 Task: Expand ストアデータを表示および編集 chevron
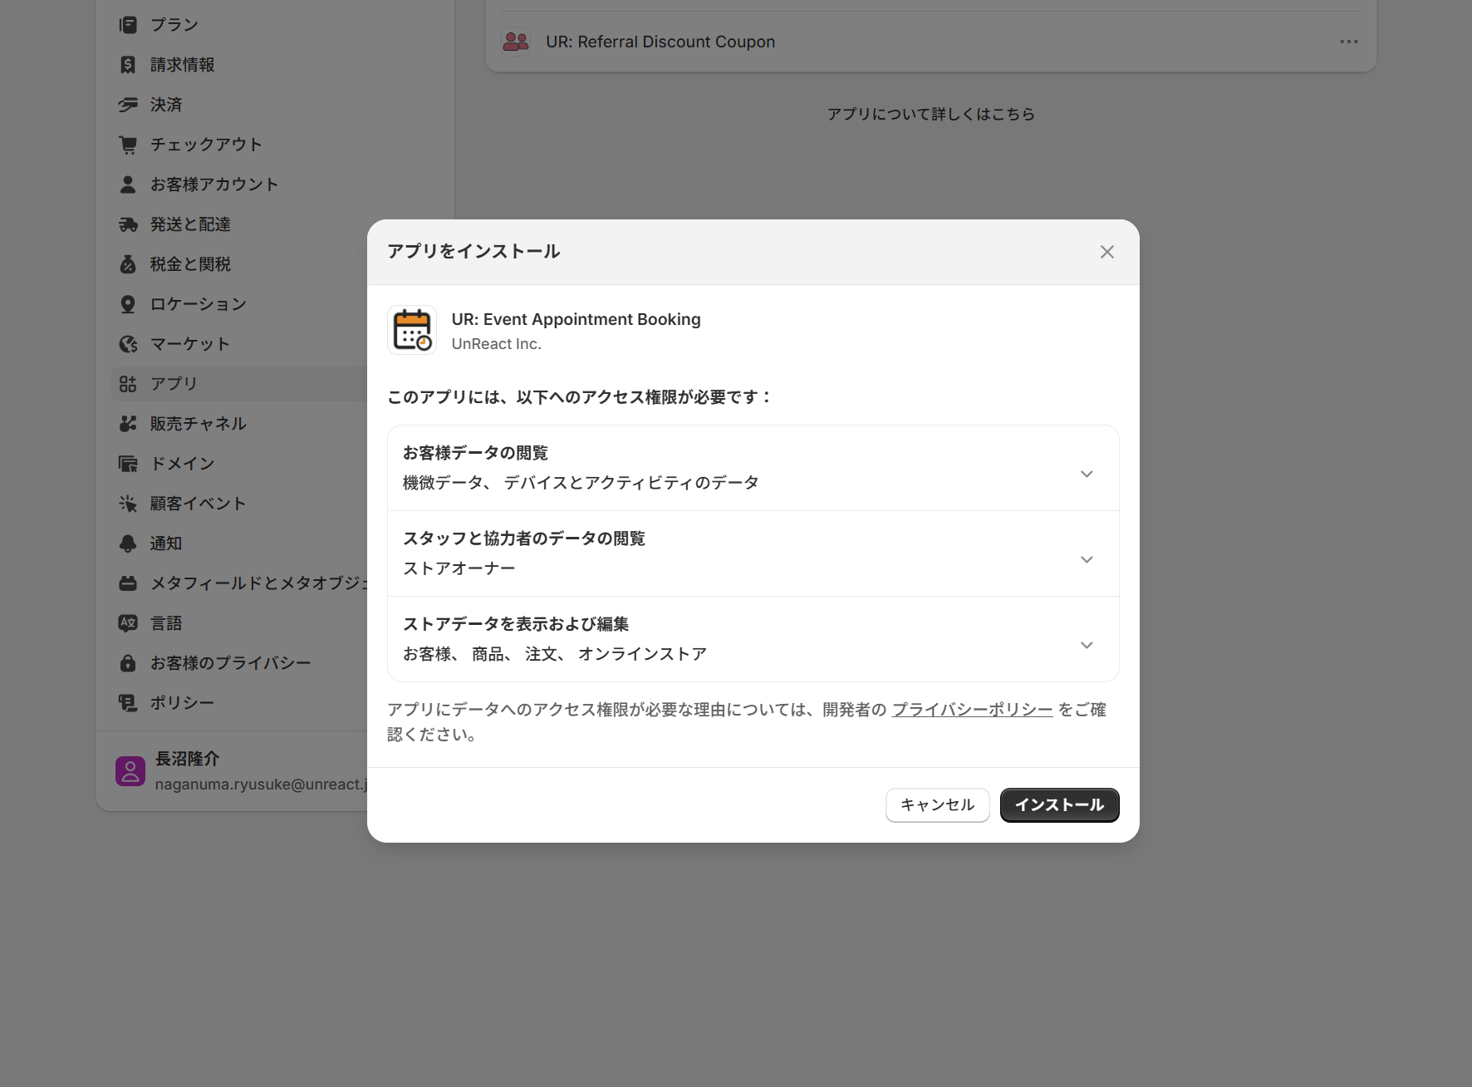(x=1087, y=645)
